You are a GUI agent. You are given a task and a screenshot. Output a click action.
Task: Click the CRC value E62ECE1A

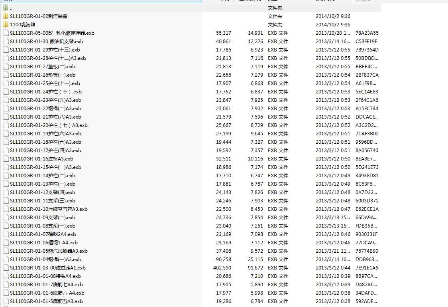pyautogui.click(x=367, y=209)
